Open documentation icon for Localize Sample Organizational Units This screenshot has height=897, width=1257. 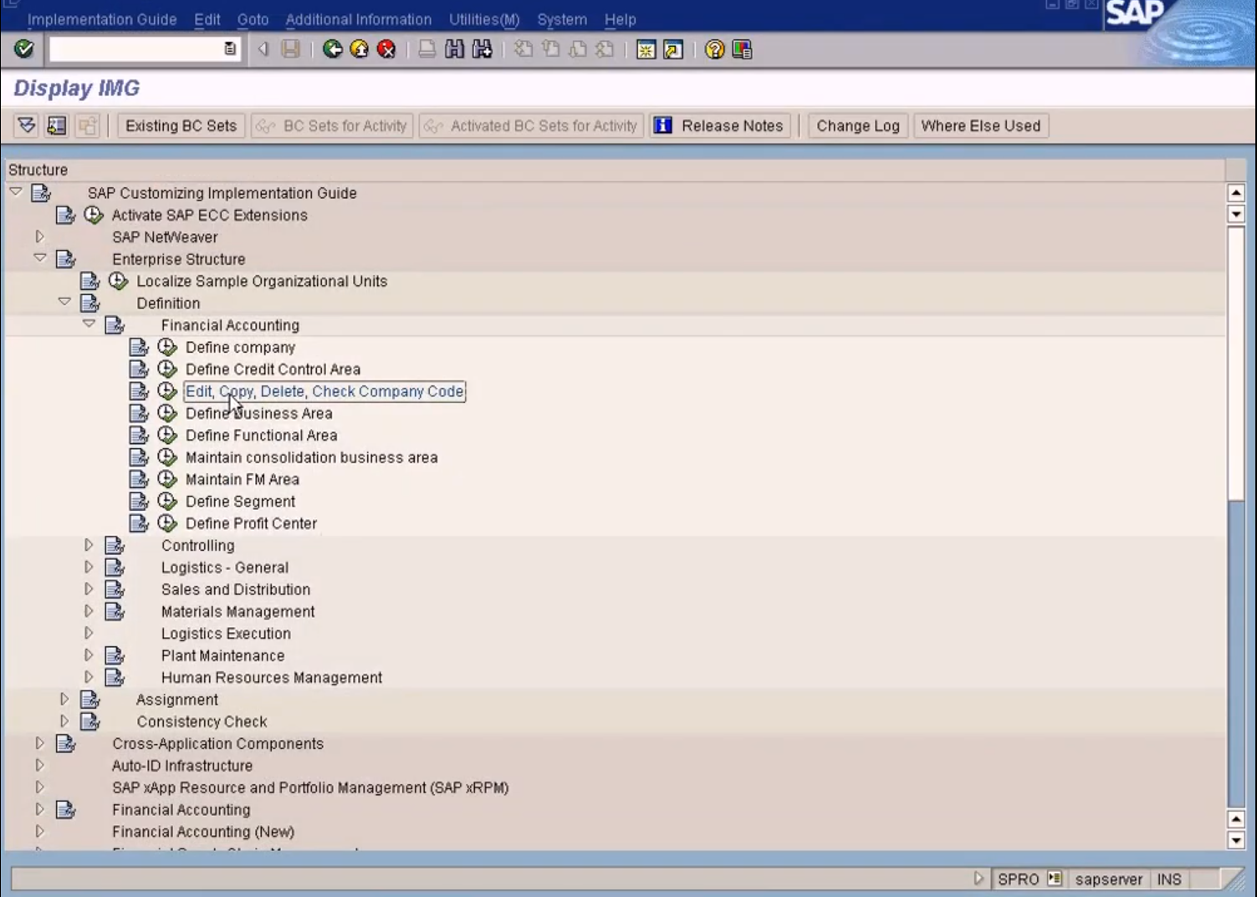(89, 281)
